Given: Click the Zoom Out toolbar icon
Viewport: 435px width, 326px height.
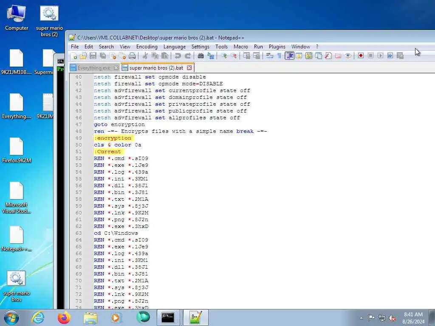Looking at the screenshot, I should [x=234, y=56].
